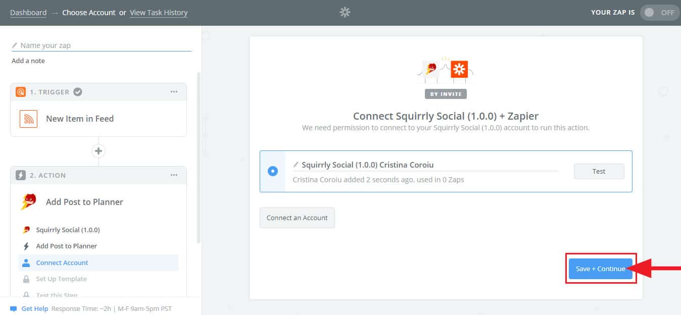The image size is (681, 315).
Task: Add a step with the plus button
Action: 99,151
